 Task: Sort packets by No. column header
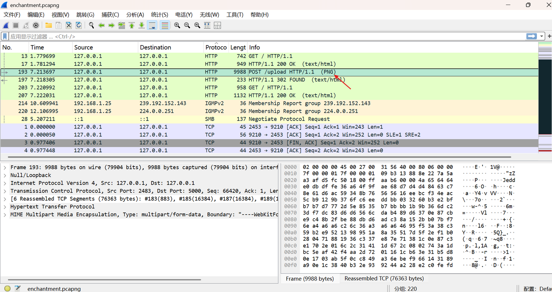tap(14, 47)
